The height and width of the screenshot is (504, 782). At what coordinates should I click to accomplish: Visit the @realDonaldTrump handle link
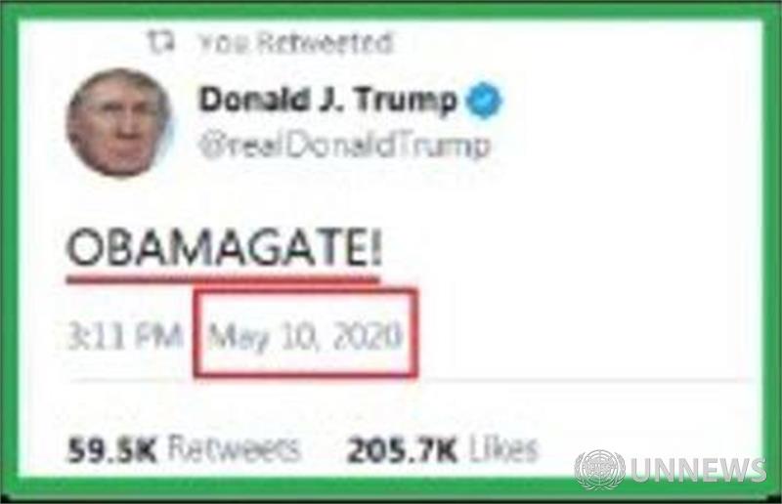pos(345,147)
